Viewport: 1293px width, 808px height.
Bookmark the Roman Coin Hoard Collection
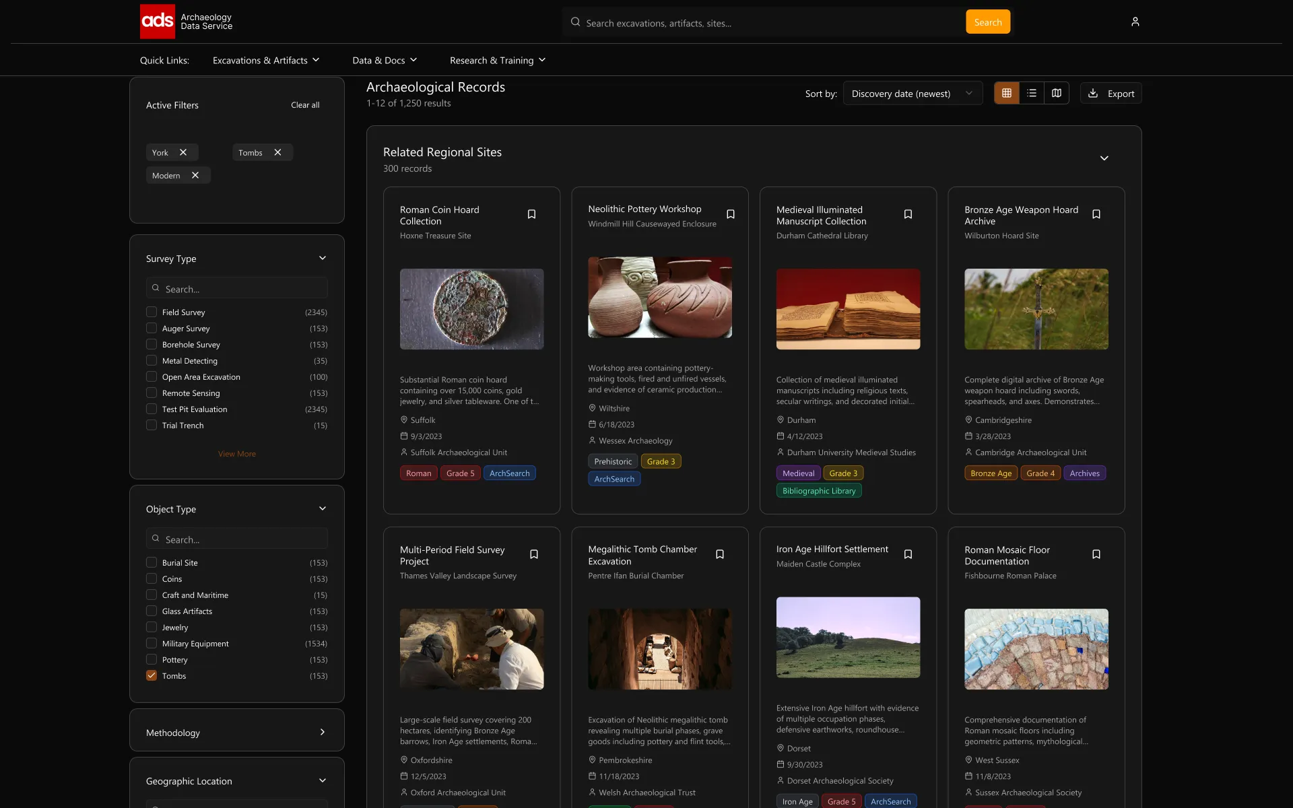pyautogui.click(x=531, y=214)
